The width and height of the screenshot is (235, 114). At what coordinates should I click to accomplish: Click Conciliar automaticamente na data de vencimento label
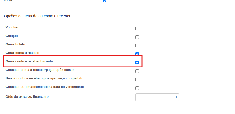tap(45, 87)
